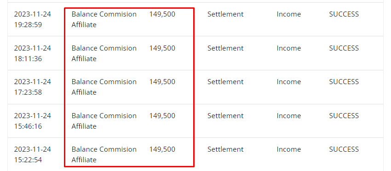Click the 19:28:59 transaction date cell
Image resolution: width=391 pixels, height=171 pixels.
tap(32, 19)
